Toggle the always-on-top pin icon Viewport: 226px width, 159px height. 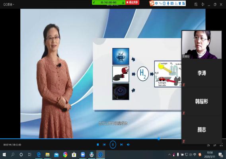coord(203,4)
